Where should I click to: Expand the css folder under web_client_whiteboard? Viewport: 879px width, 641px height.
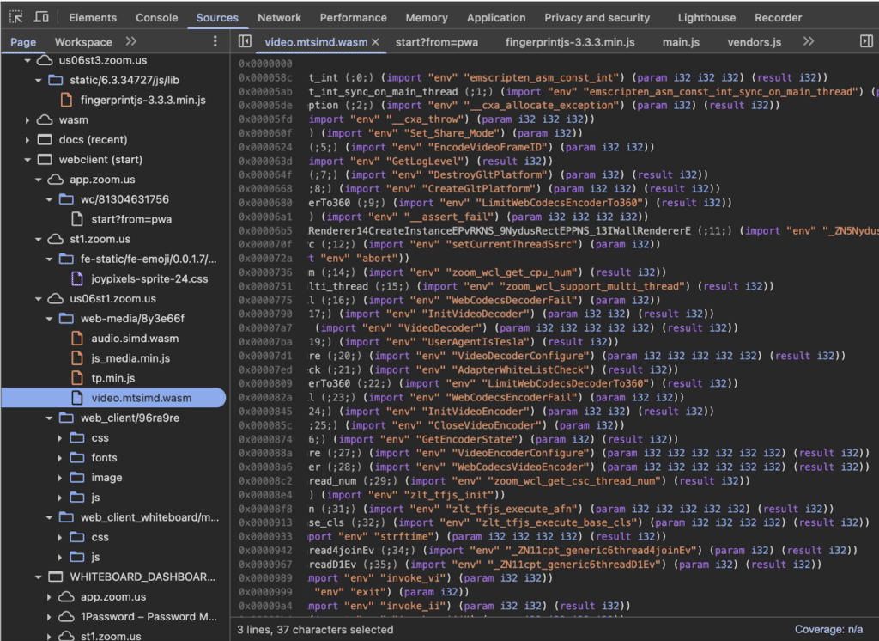click(60, 537)
